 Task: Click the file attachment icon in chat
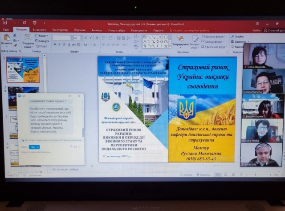(71, 146)
